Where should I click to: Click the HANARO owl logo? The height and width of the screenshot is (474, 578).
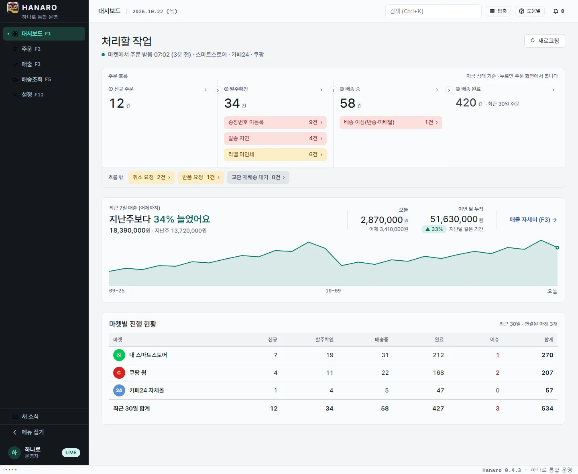click(x=13, y=8)
